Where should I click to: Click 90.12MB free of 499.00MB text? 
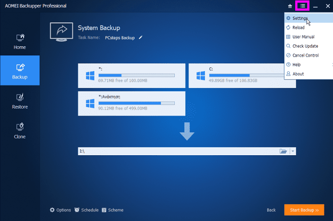coord(123,108)
